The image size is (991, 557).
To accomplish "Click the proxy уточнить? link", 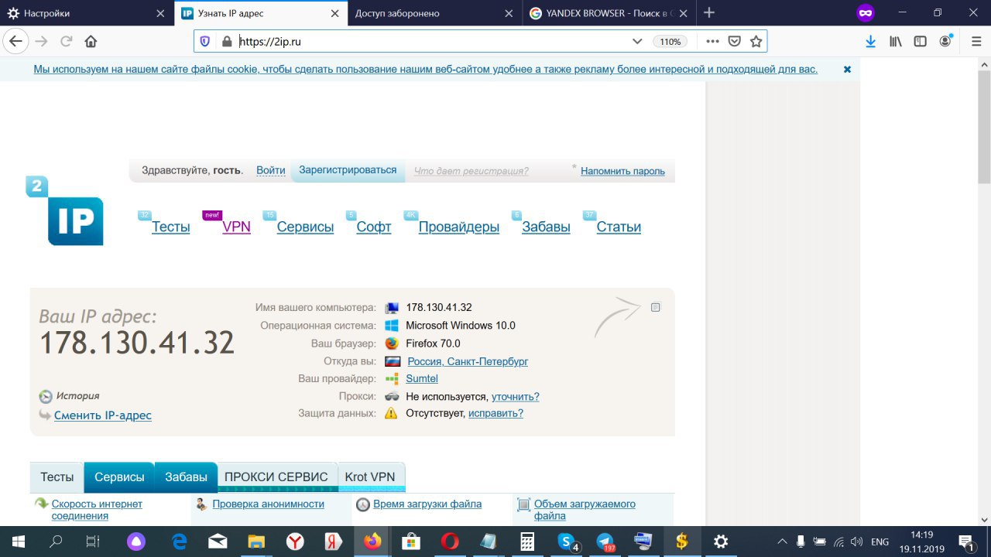I will coord(516,397).
